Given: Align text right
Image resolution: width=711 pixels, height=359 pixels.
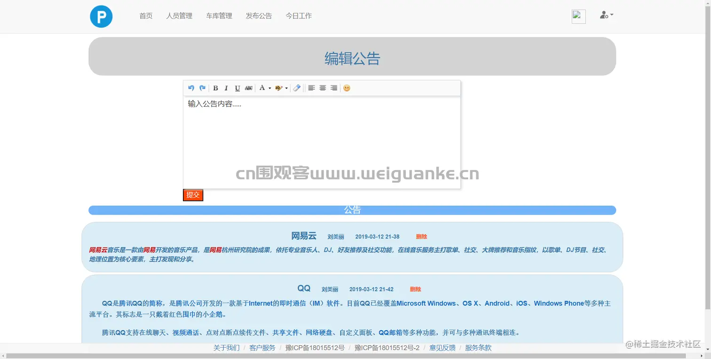Looking at the screenshot, I should (334, 88).
